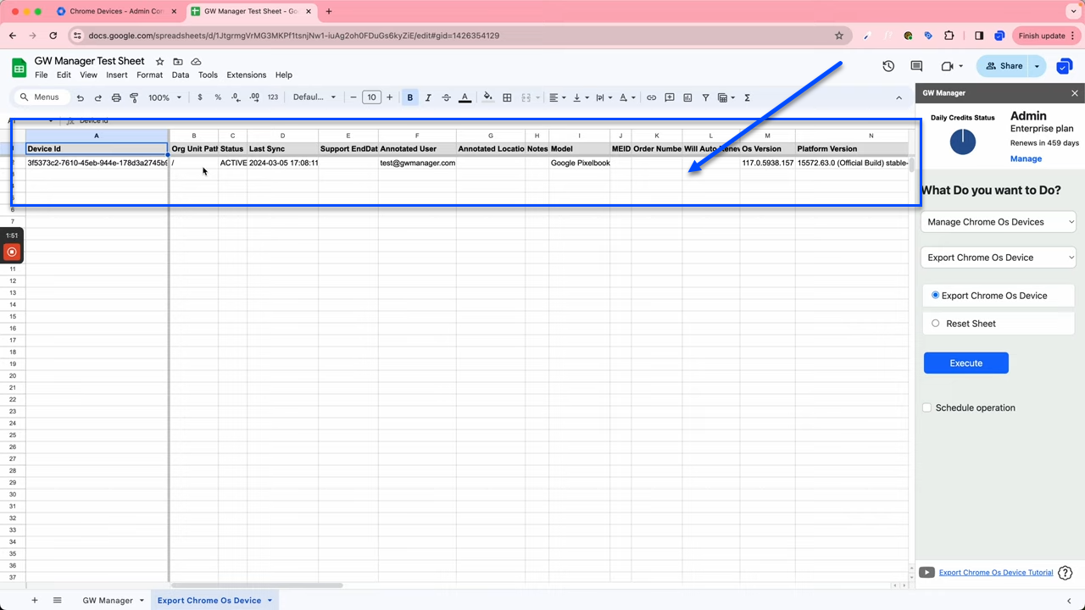The image size is (1085, 610).
Task: Open the horizontal align dropdown
Action: [x=557, y=97]
